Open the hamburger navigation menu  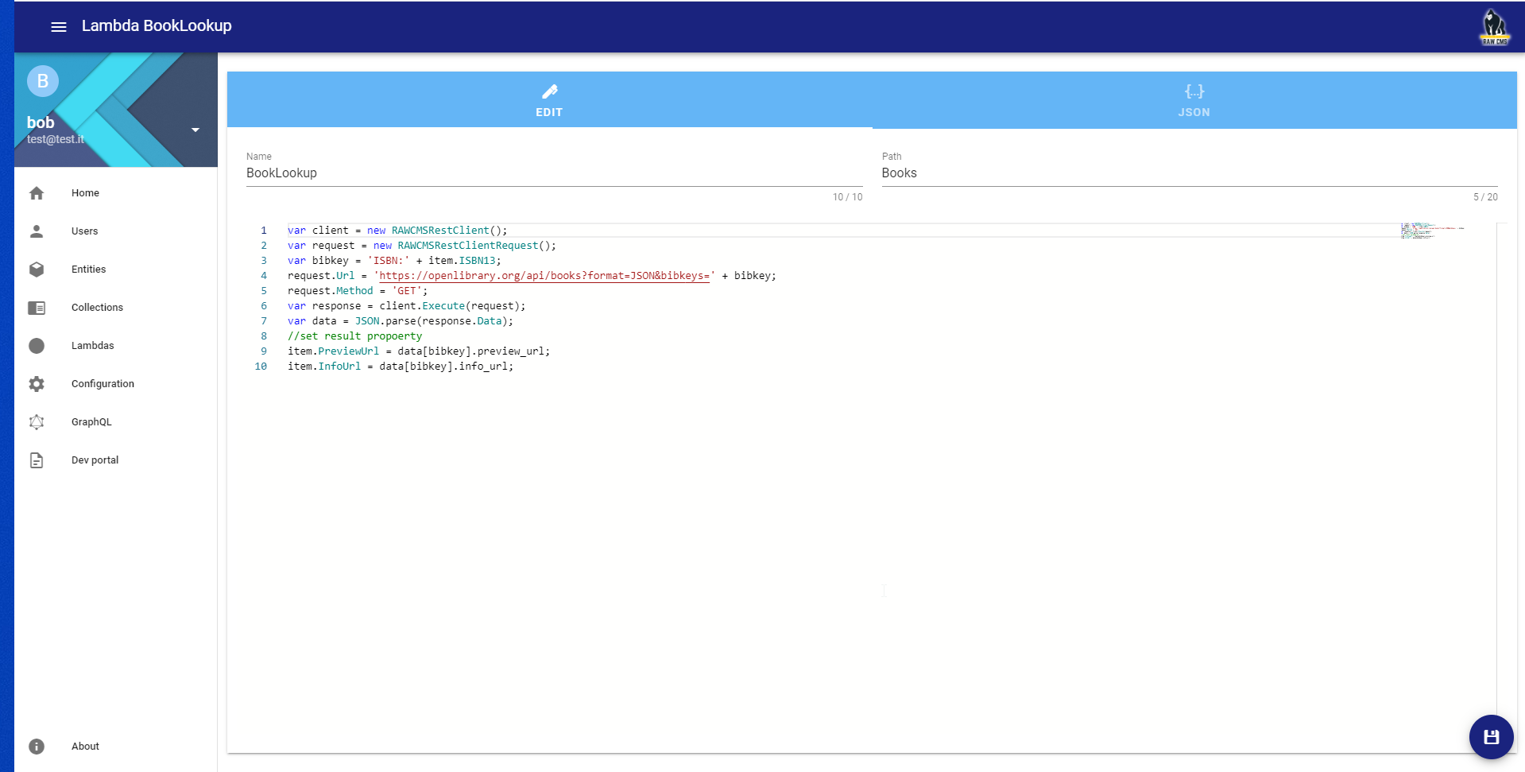[59, 26]
